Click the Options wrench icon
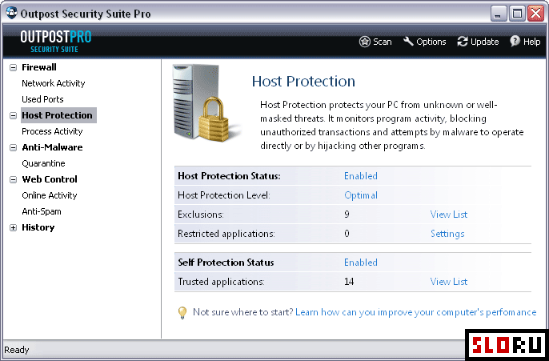This screenshot has width=549, height=361. click(408, 42)
